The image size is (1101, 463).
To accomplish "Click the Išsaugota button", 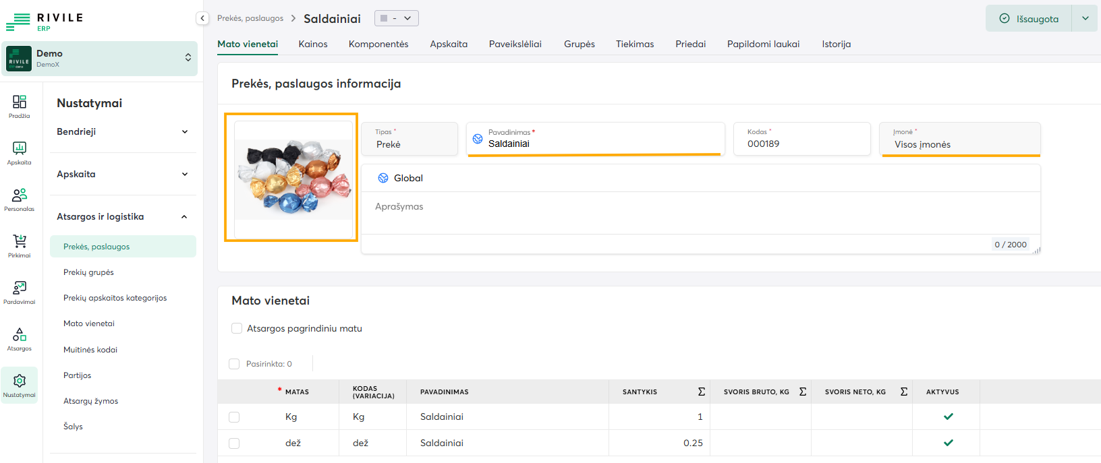I will tap(1029, 18).
